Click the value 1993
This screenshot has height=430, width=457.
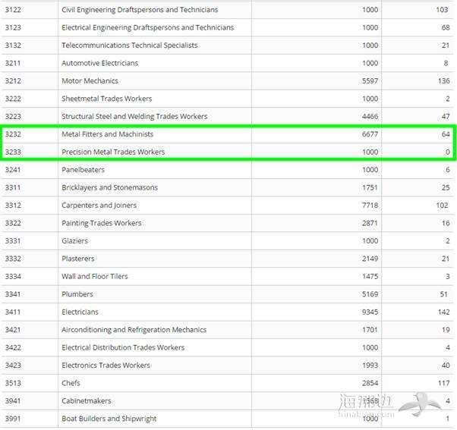370,365
